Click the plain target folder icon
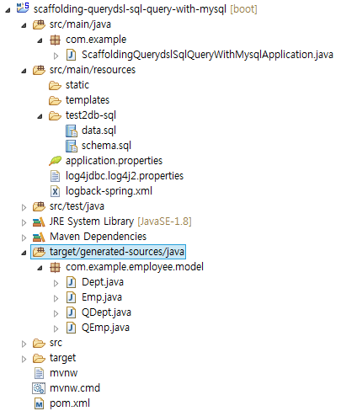Screen dimensions: 341x411 [39, 358]
